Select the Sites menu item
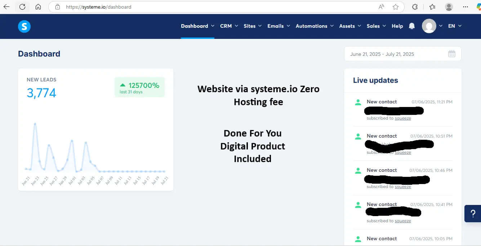Screen dimensions: 481x246 pos(250,26)
